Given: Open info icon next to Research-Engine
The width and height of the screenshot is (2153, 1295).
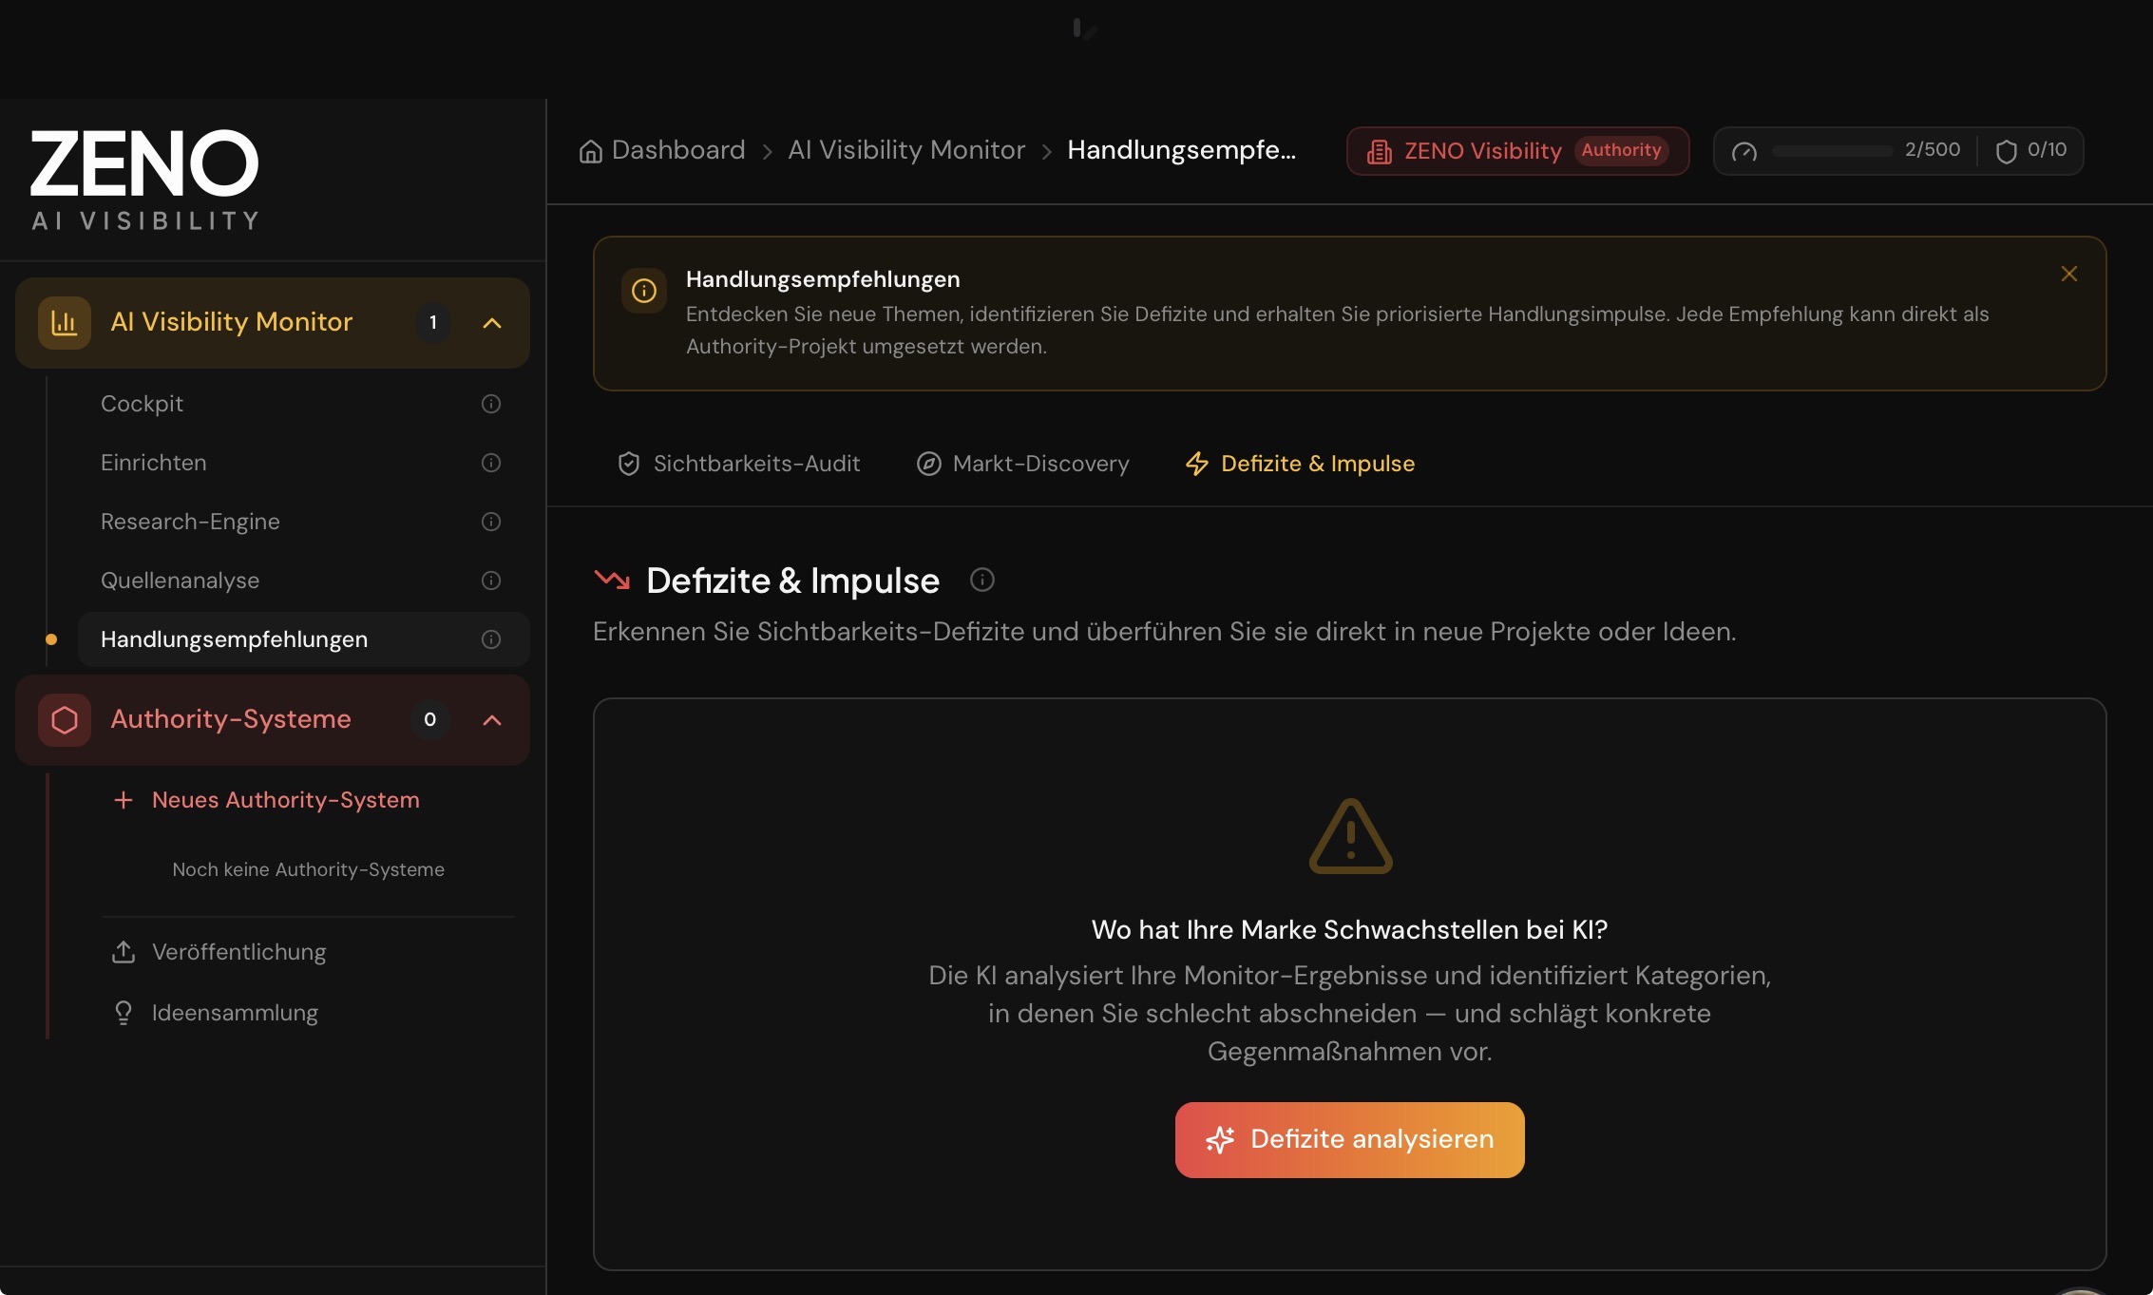Looking at the screenshot, I should [x=491, y=522].
